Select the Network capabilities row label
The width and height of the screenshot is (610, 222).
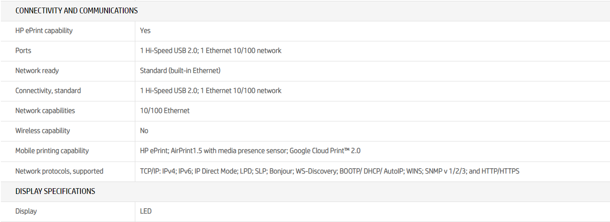(45, 111)
